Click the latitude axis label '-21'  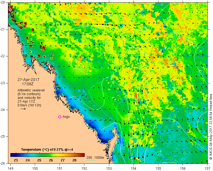coord(3,29)
